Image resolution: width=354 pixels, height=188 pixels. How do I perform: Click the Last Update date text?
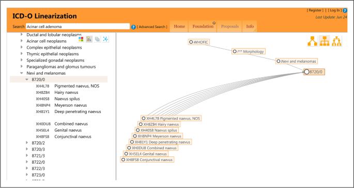pyautogui.click(x=331, y=17)
